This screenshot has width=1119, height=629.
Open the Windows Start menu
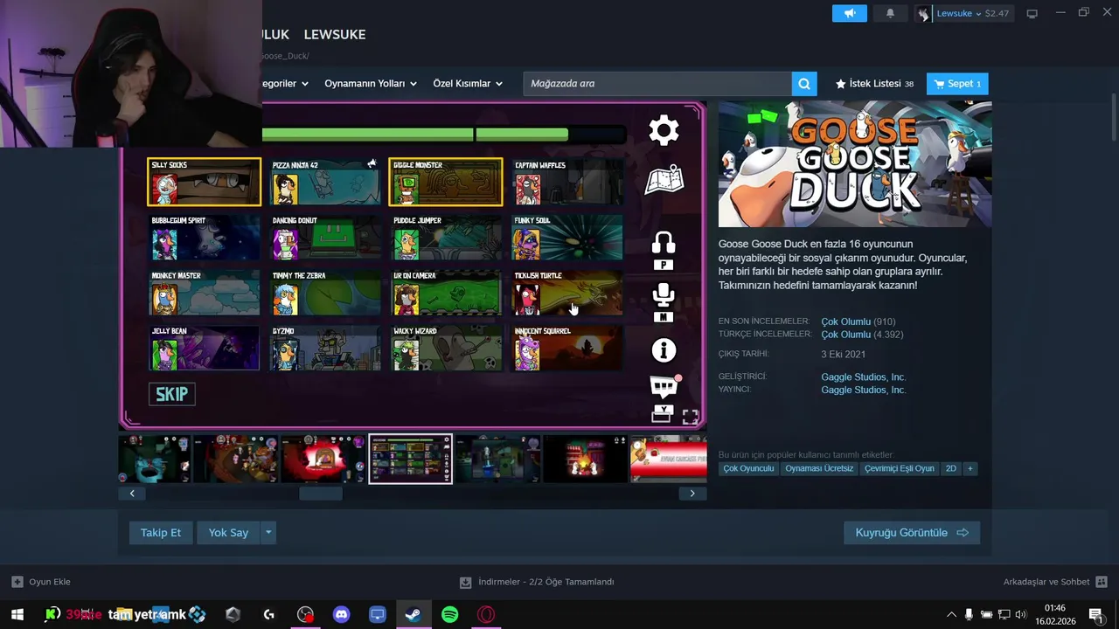(x=17, y=615)
